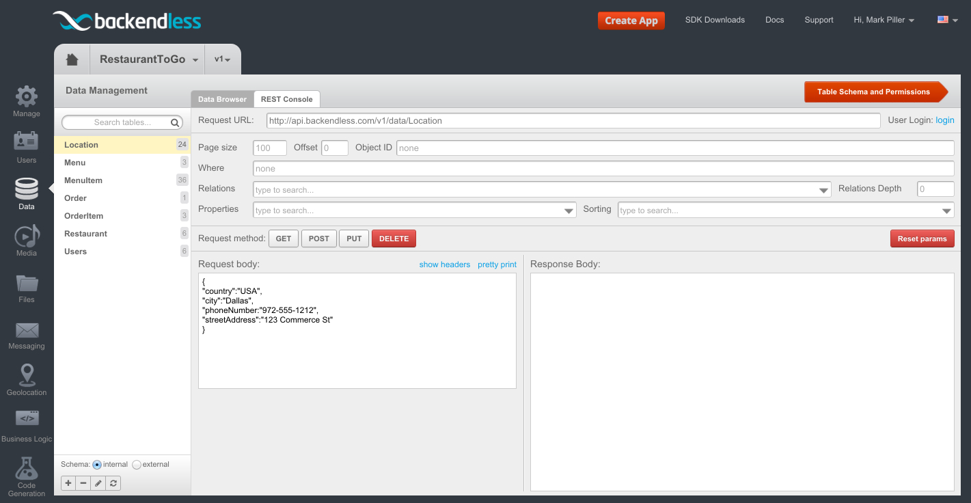Click inside the Response Body area

[742, 382]
